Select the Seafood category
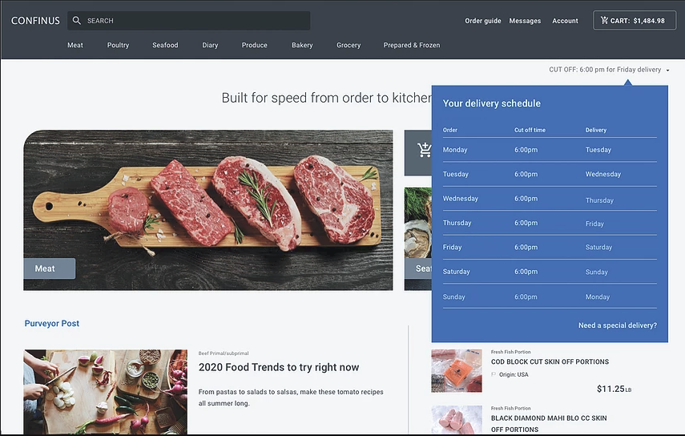685x436 pixels. 165,45
